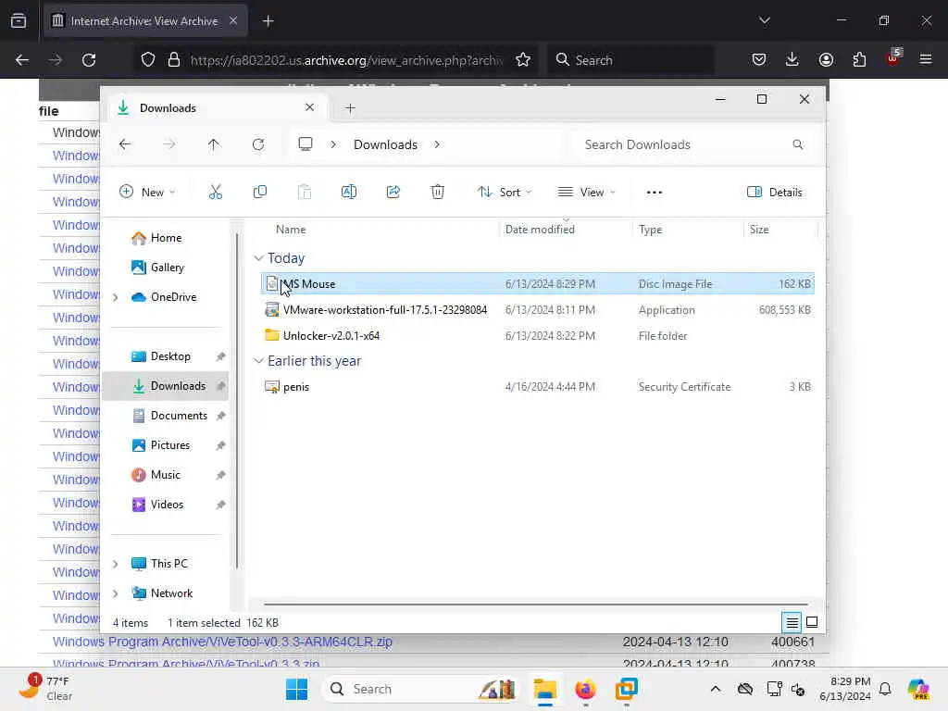Collapse the Today group

click(x=258, y=258)
